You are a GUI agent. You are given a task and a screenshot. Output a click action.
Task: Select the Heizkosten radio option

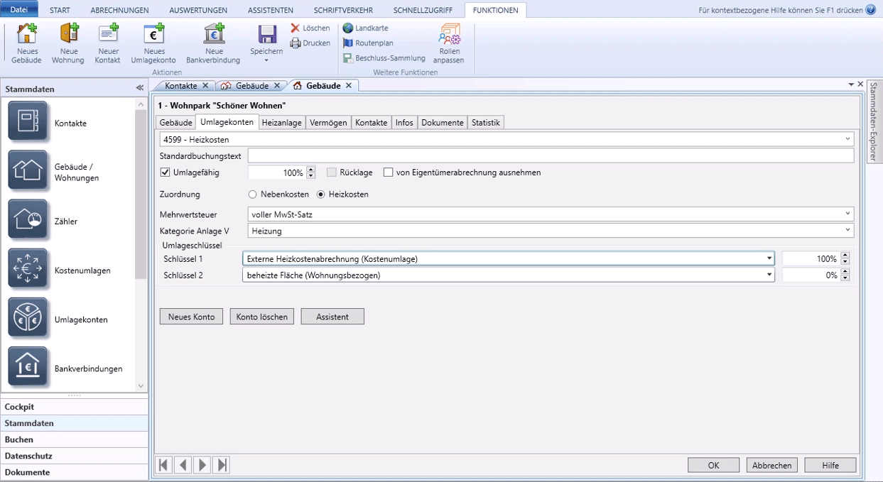[320, 195]
